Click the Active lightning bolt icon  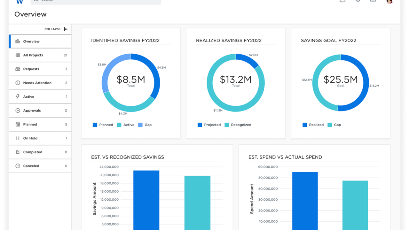click(18, 96)
